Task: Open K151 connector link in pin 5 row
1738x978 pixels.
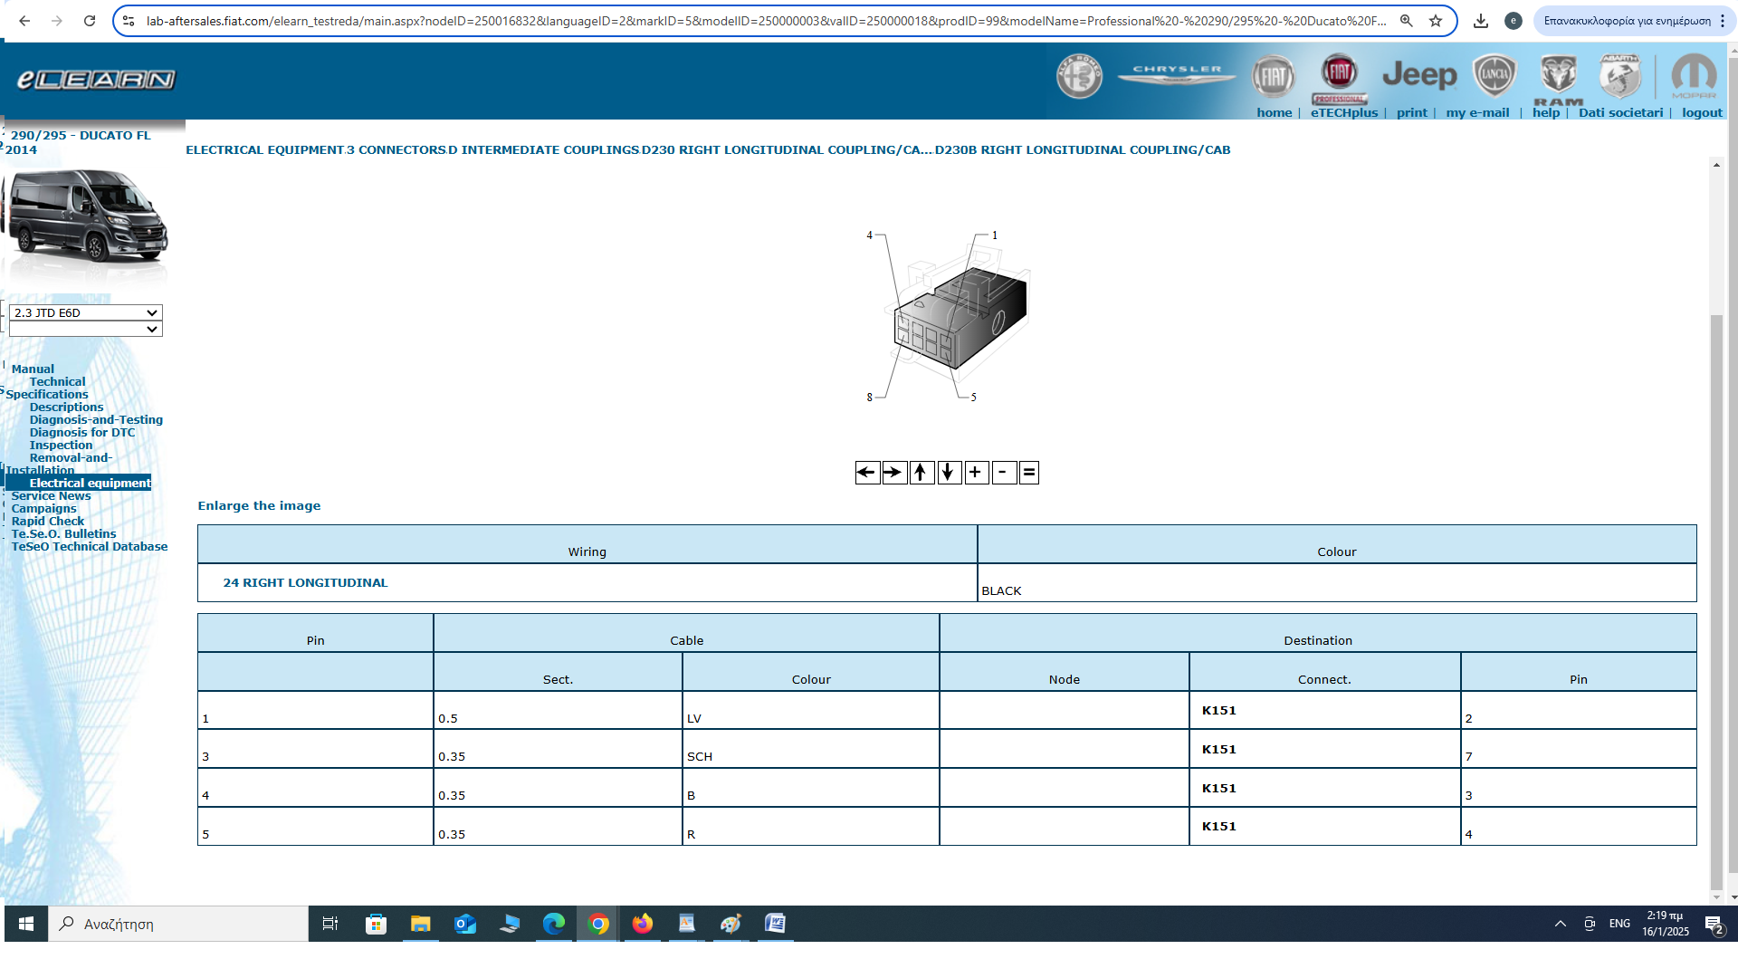Action: 1219,826
